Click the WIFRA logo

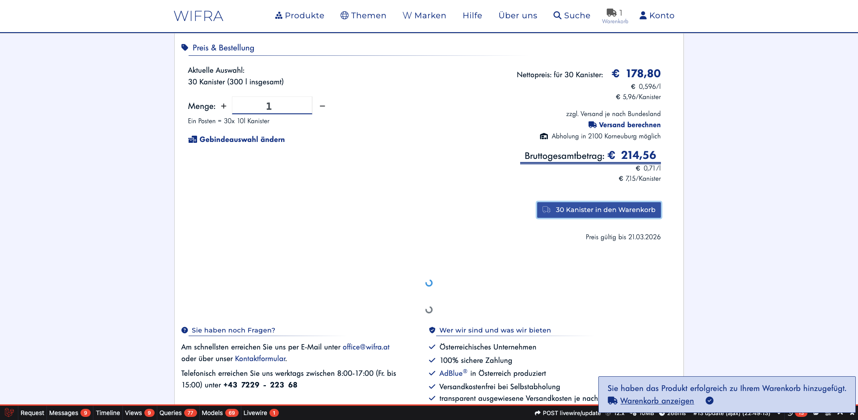pyautogui.click(x=198, y=16)
